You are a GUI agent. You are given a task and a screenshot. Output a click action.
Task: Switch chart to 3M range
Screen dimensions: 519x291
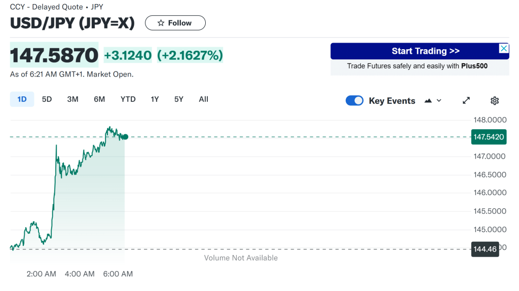click(x=72, y=99)
